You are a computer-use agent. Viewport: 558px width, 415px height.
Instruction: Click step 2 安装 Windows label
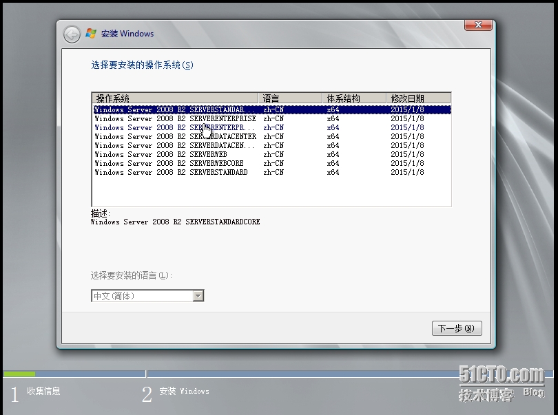pos(184,391)
